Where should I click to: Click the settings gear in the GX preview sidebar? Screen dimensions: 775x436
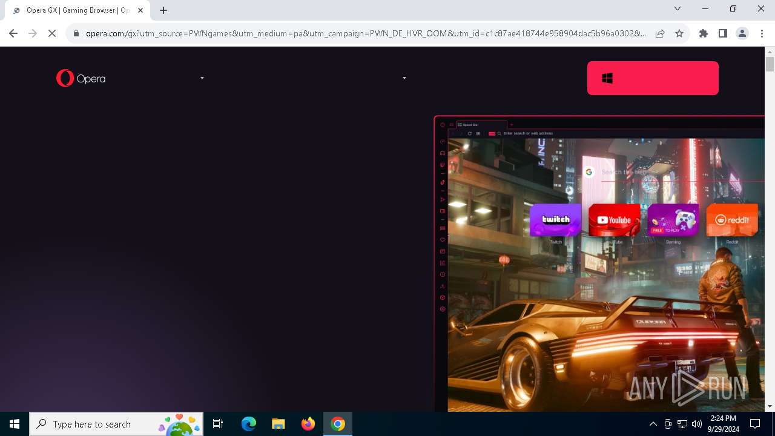pos(443,309)
